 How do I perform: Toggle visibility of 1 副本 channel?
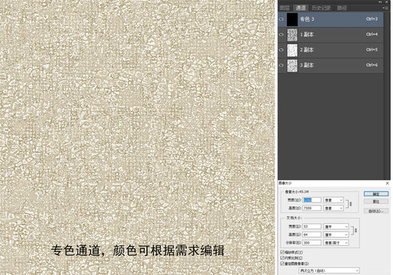coord(282,34)
